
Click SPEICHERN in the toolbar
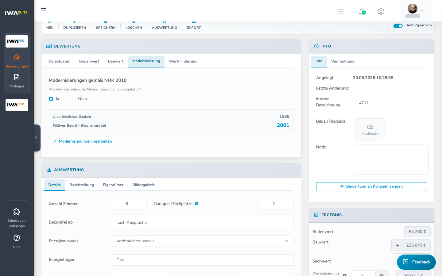106,25
